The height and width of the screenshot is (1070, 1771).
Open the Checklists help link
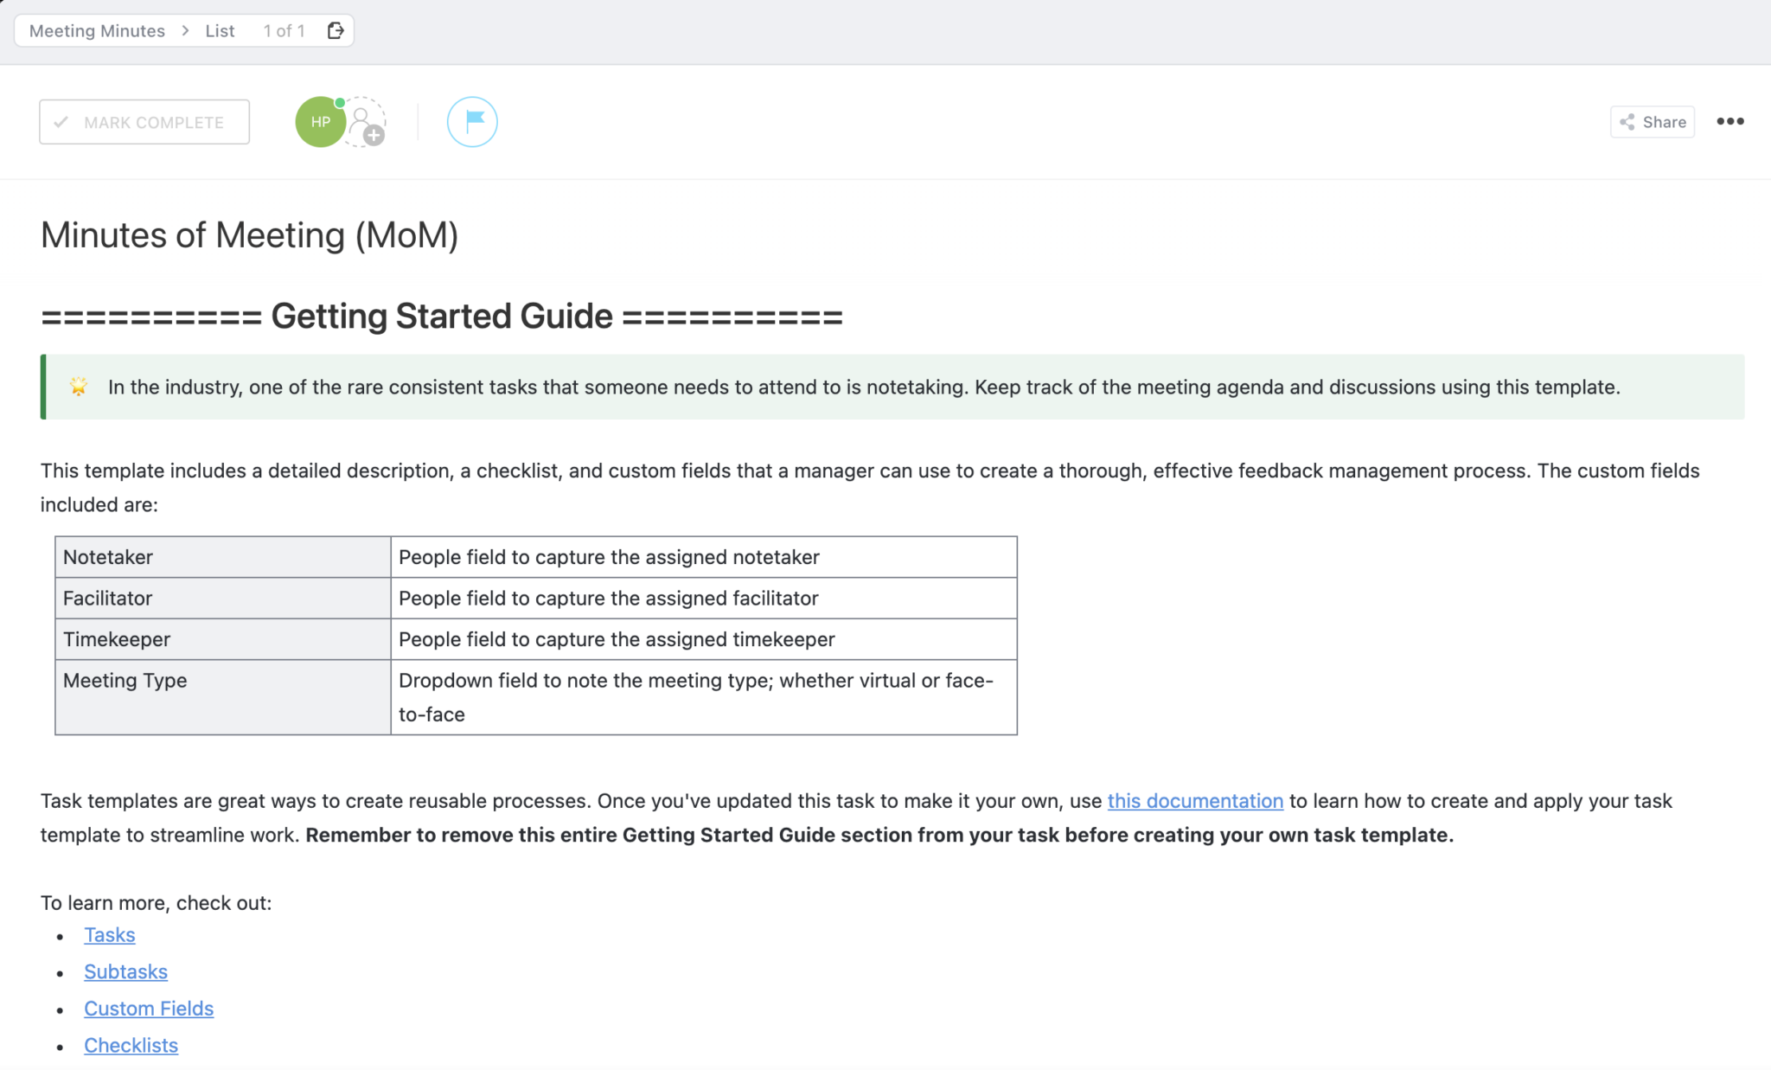click(131, 1046)
